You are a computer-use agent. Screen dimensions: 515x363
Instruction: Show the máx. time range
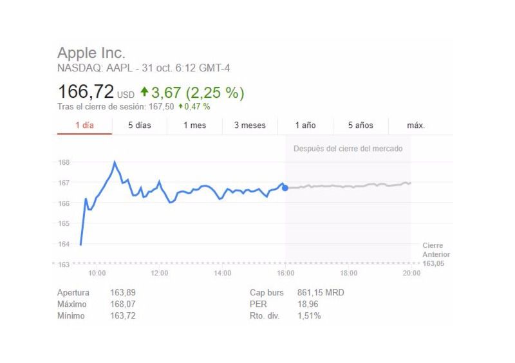(416, 126)
